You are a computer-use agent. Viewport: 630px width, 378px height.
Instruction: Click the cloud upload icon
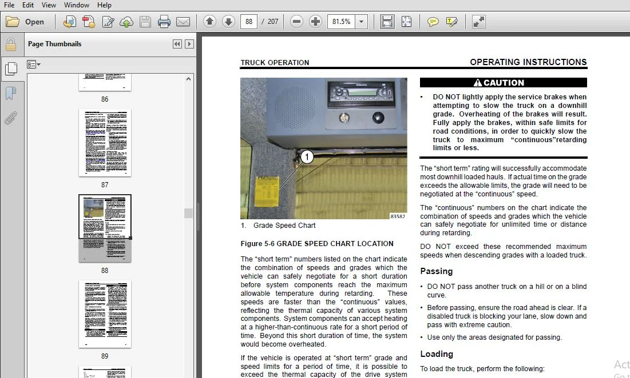point(126,22)
